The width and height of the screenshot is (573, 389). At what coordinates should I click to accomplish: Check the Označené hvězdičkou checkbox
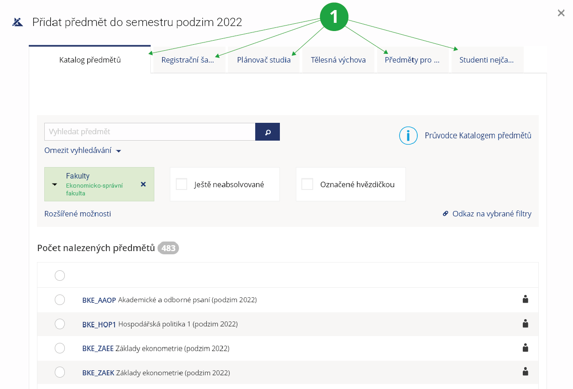click(x=307, y=184)
